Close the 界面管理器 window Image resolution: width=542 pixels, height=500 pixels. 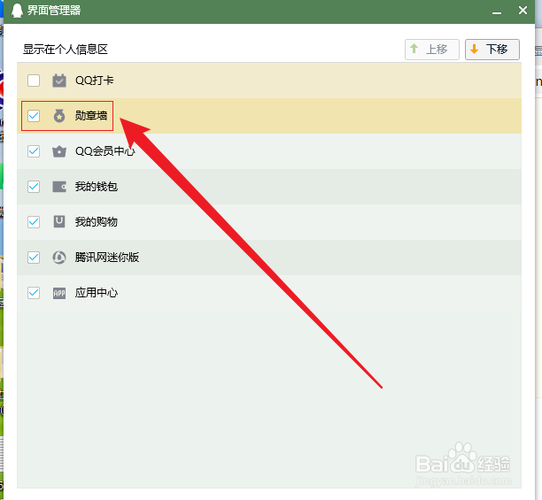tap(523, 11)
